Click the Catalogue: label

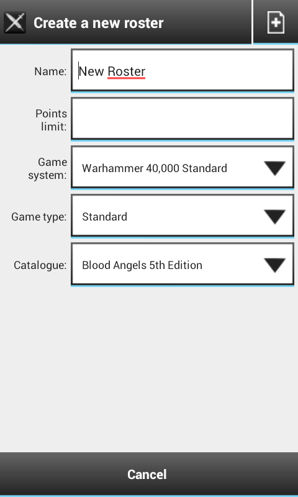click(40, 265)
